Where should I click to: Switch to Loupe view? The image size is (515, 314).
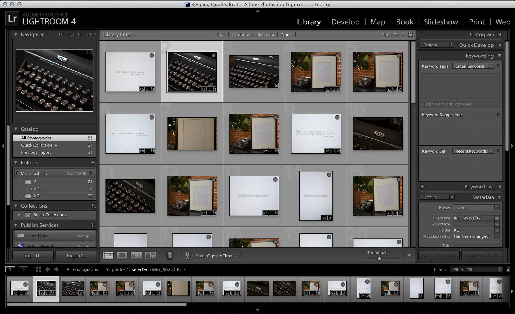pyautogui.click(x=122, y=255)
